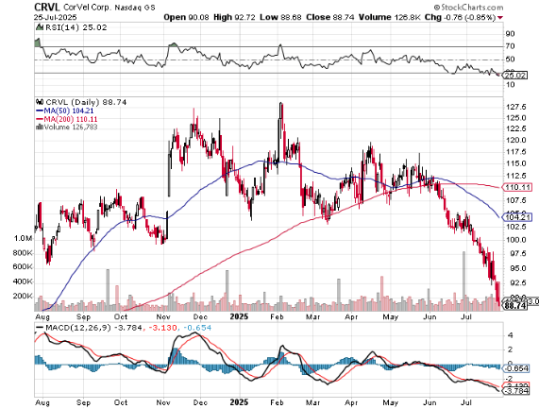
Task: Click the volume bars icon in legend
Action: tap(40, 127)
